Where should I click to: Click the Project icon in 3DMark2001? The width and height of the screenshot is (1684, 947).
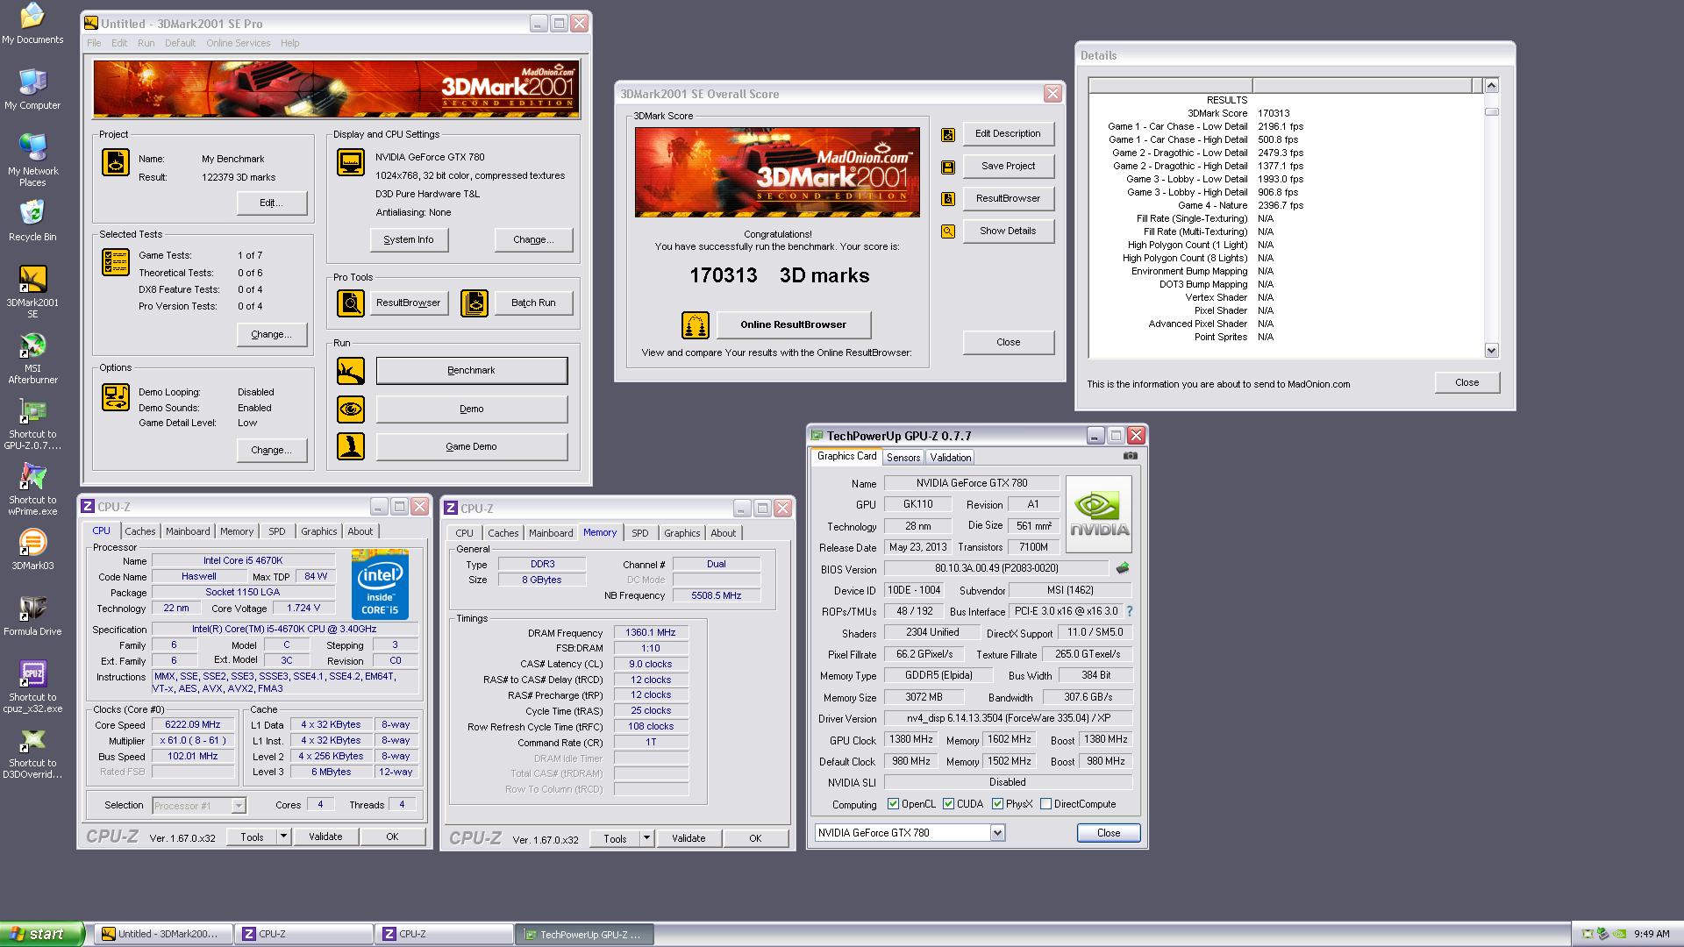click(x=116, y=162)
